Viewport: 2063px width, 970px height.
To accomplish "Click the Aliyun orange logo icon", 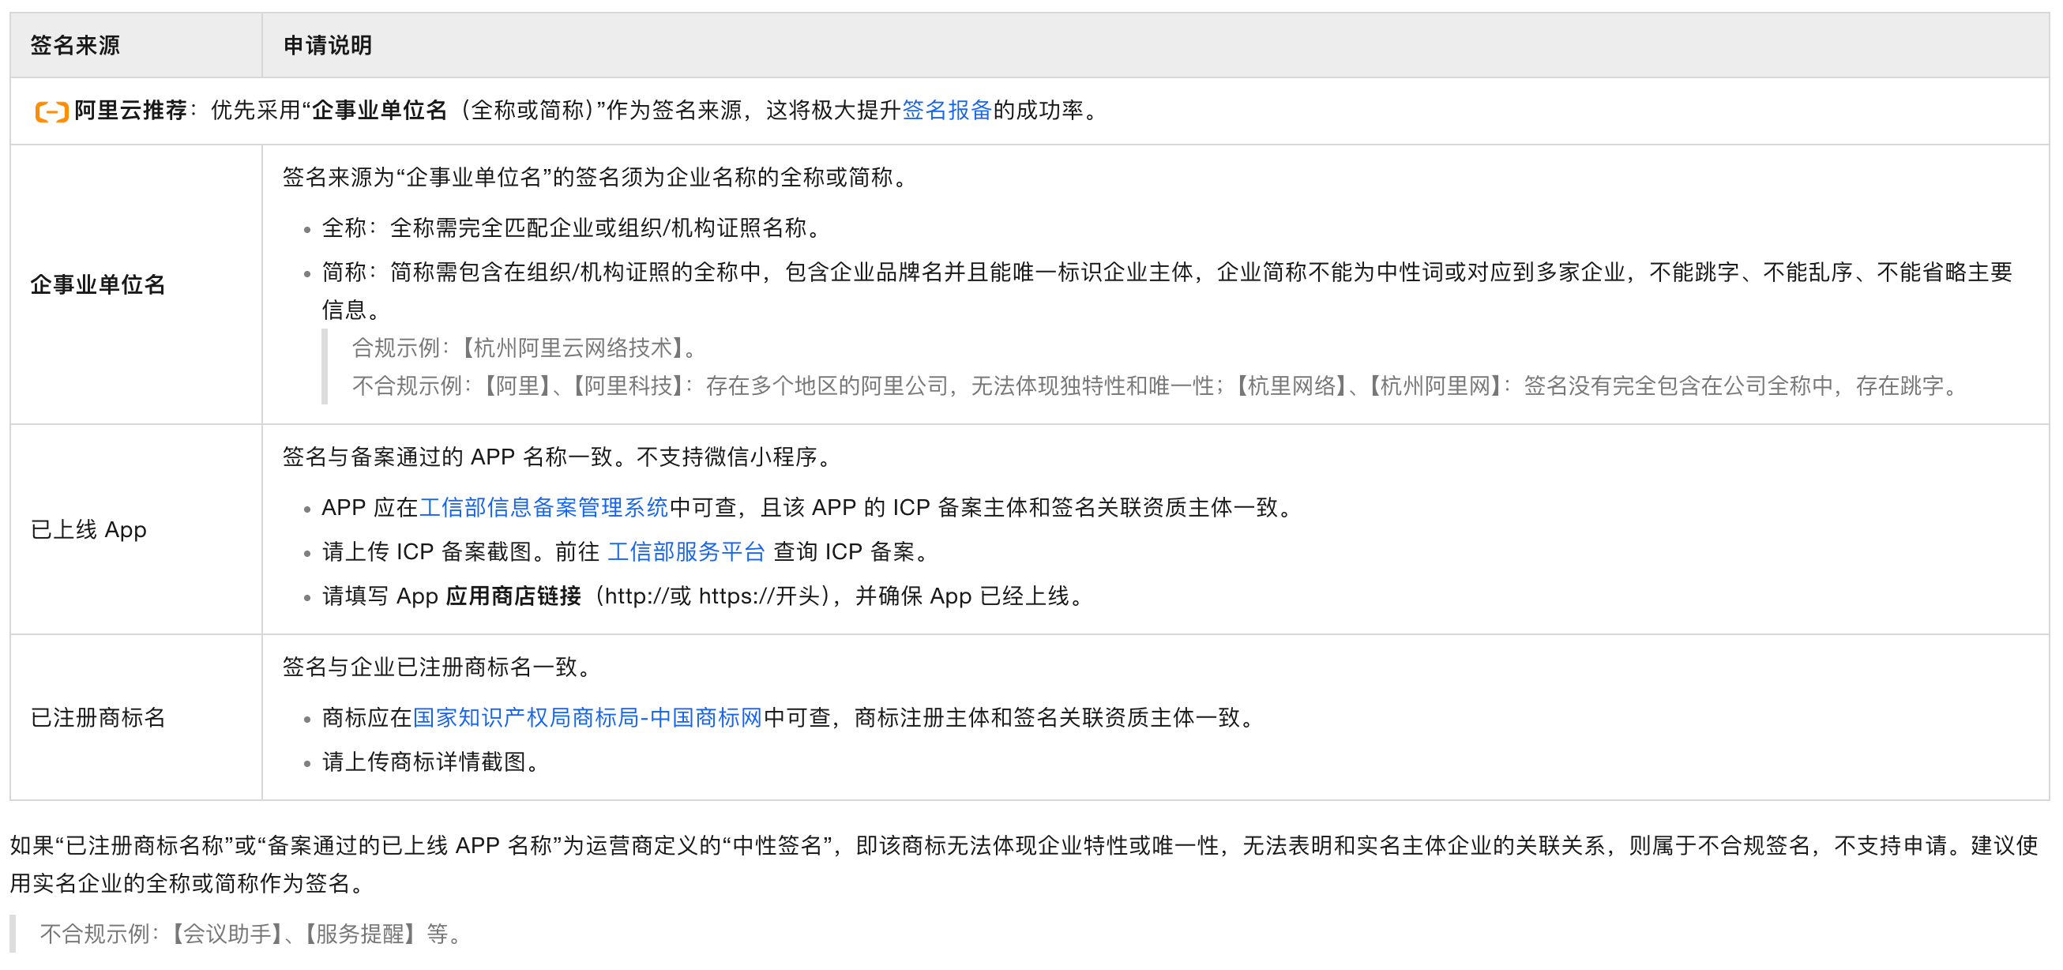I will pyautogui.click(x=51, y=111).
